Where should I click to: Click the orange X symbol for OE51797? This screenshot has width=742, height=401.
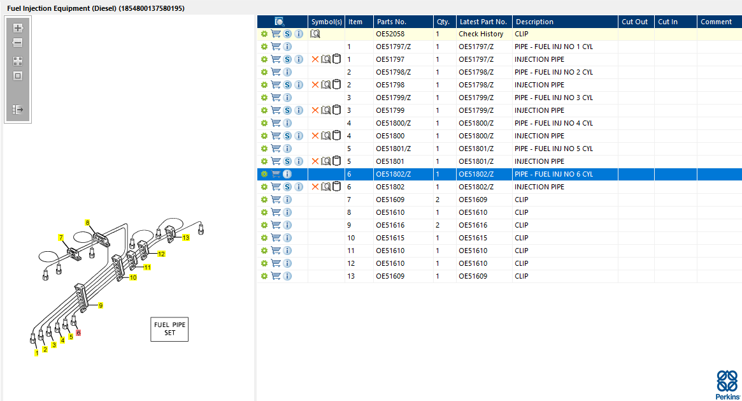coord(315,59)
